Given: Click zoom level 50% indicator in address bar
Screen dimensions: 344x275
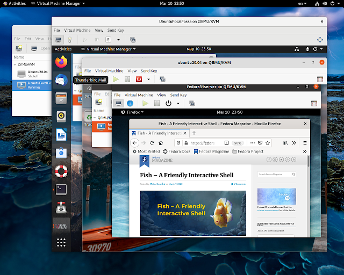Looking at the screenshot, I should click(x=238, y=143).
